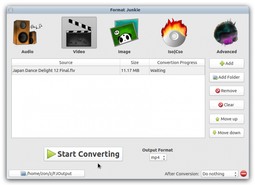The width and height of the screenshot is (255, 185).
Task: Open the After Conversion 'Do nothing' dropdown
Action: click(x=220, y=174)
